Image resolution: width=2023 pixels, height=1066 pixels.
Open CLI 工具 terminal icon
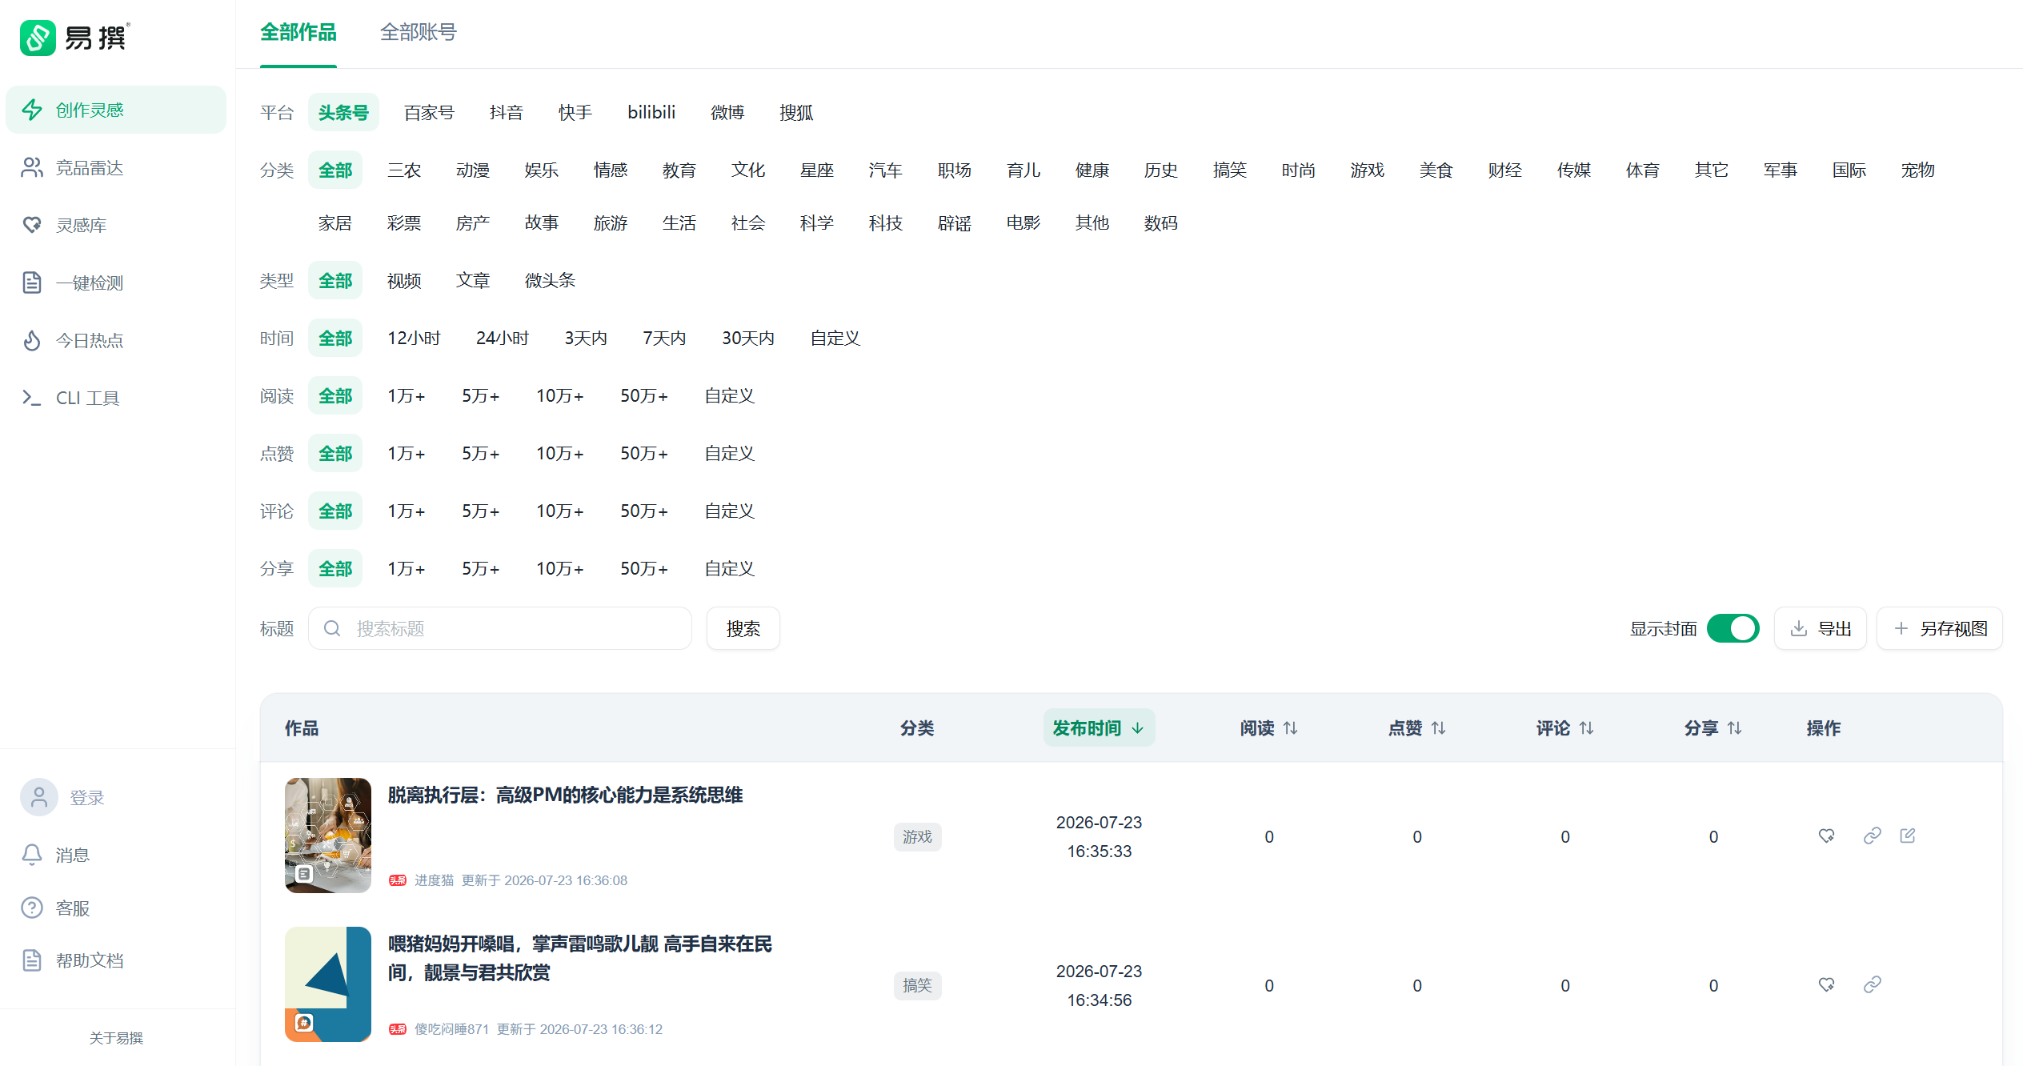pyautogui.click(x=32, y=398)
